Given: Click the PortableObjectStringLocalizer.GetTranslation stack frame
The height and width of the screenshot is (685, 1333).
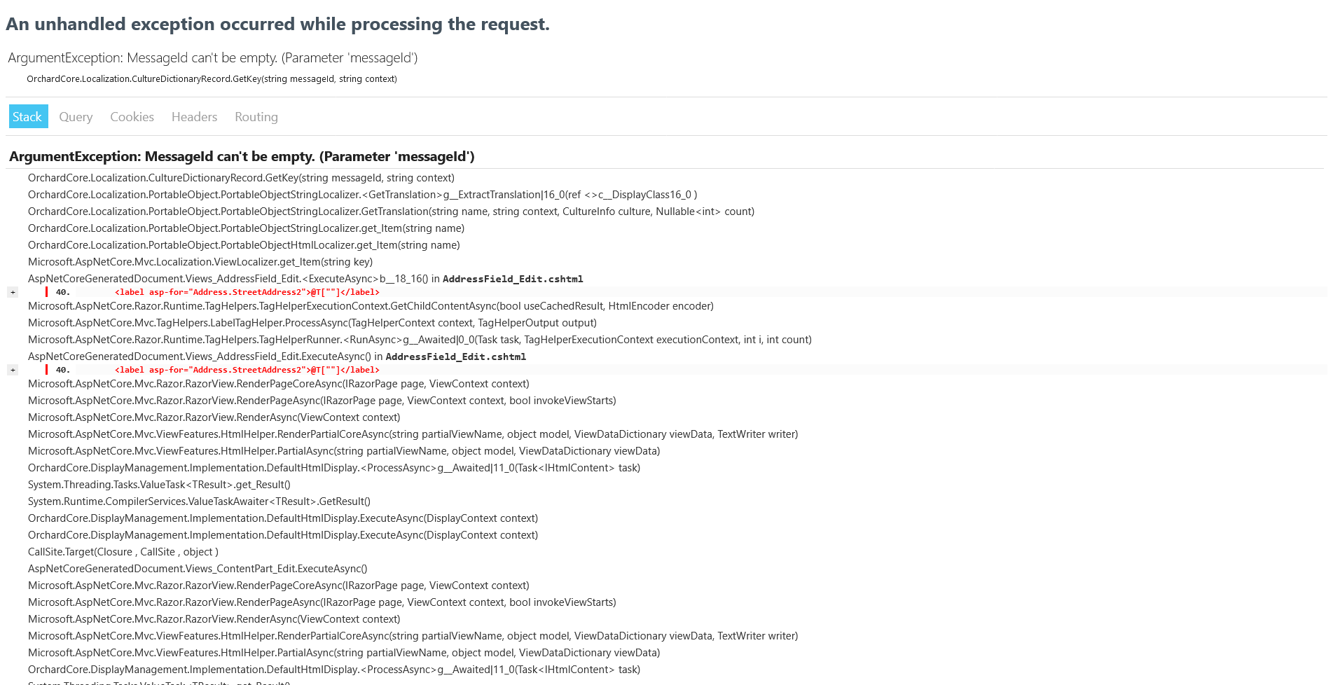Looking at the screenshot, I should pyautogui.click(x=391, y=211).
